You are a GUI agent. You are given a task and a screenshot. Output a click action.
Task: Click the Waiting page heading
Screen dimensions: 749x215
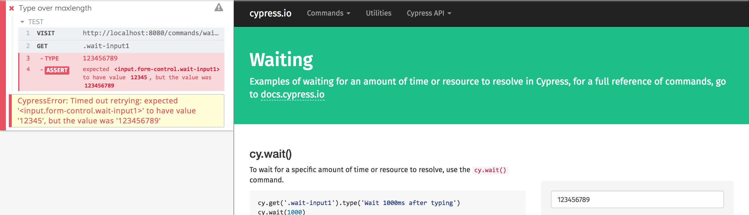point(281,60)
